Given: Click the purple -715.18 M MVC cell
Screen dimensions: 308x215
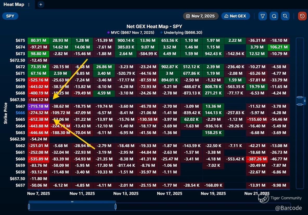Looking at the screenshot, I should [x=38, y=106].
